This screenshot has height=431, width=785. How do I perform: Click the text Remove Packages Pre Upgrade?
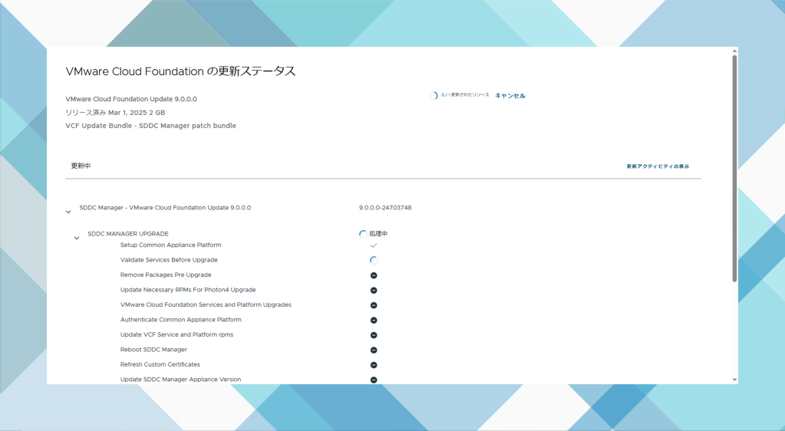(x=166, y=275)
